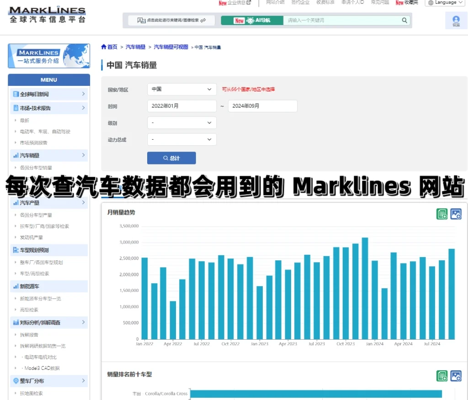468x400 pixels.
Task: Open the 企业信息 link
Action: 236,2
